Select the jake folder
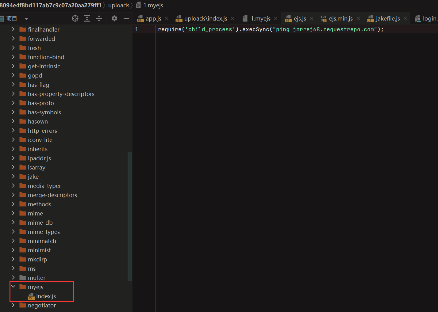The height and width of the screenshot is (312, 438). [33, 177]
